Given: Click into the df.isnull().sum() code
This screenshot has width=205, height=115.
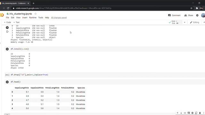Looking at the screenshot, I should coord(20,49).
